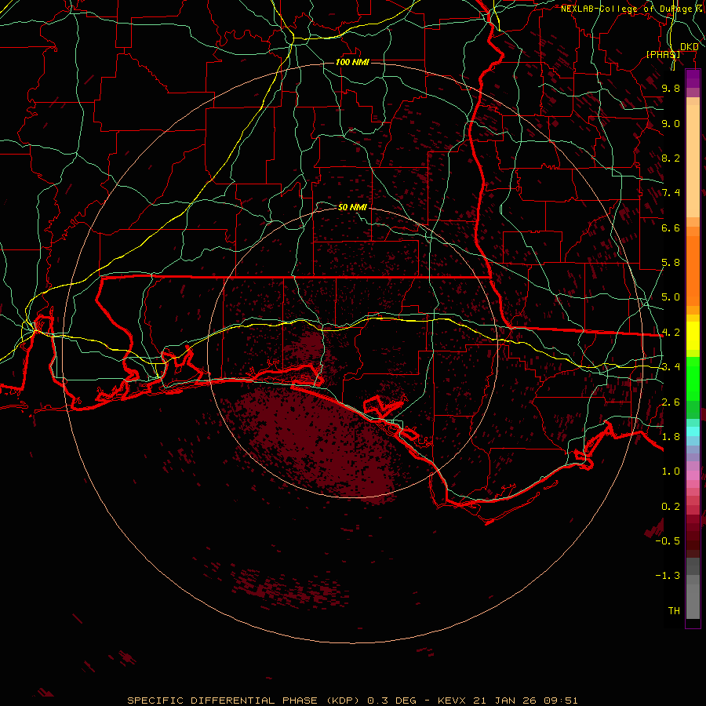Click the orange color bar segment

(693, 271)
